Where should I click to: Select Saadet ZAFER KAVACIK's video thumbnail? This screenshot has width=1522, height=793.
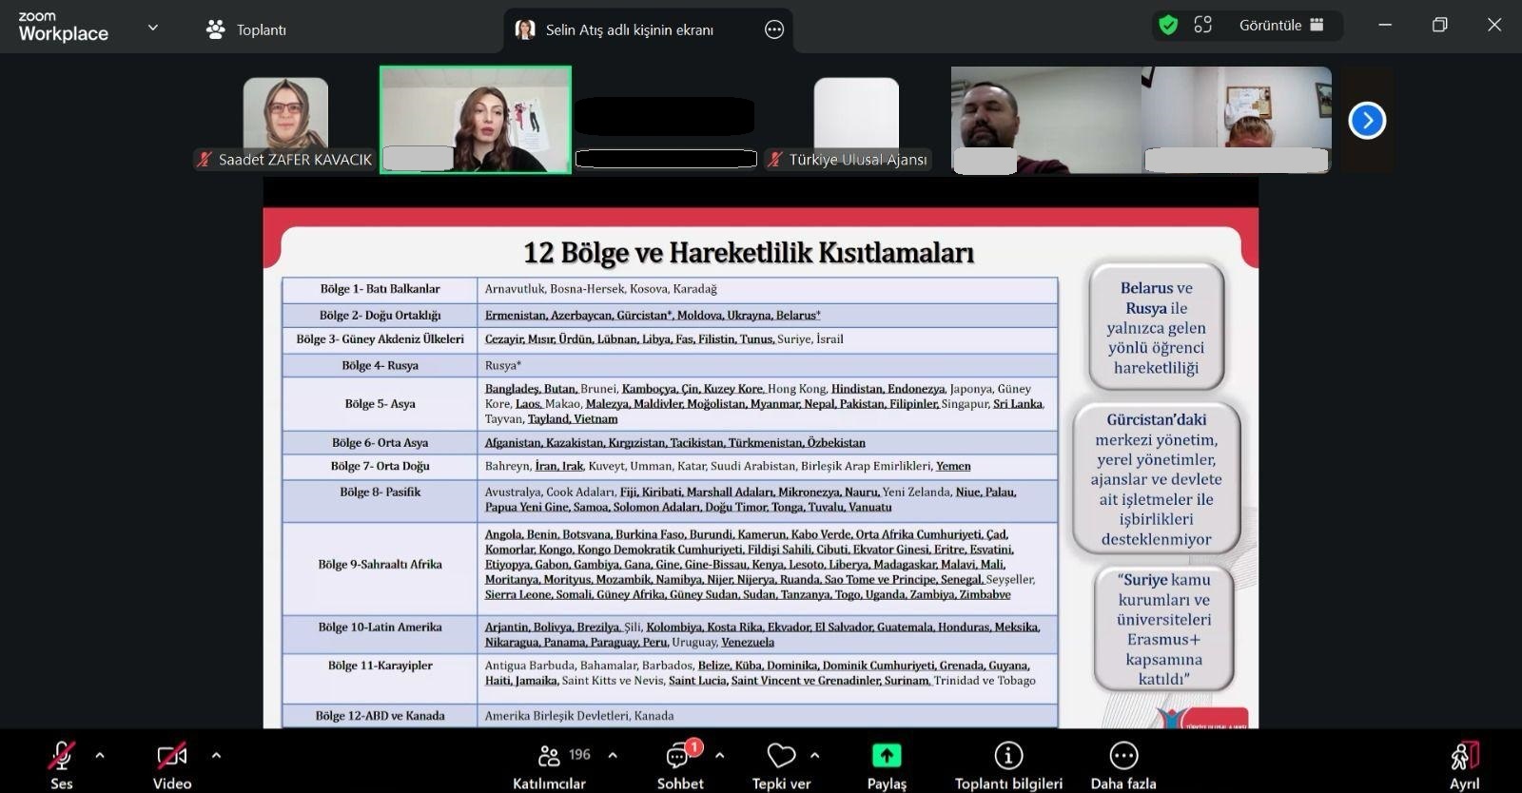pyautogui.click(x=285, y=121)
